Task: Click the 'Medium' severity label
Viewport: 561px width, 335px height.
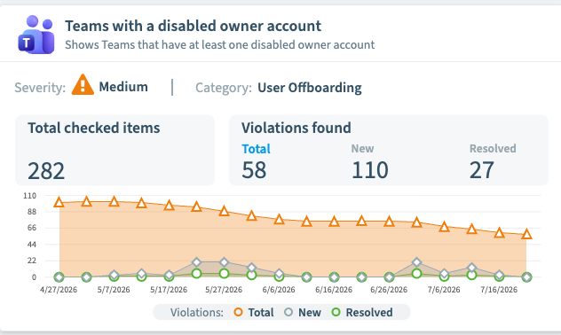Action: (x=123, y=87)
